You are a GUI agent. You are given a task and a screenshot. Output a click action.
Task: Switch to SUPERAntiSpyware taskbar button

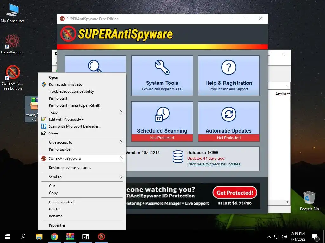101,237
